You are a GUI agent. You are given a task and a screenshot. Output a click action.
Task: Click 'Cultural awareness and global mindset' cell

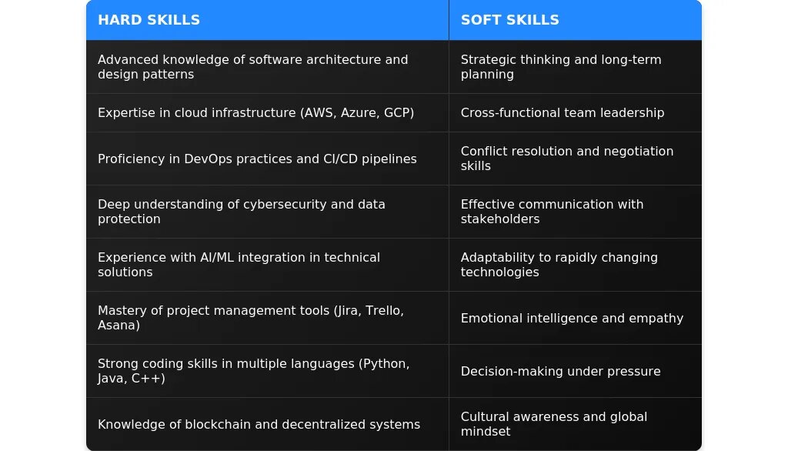click(576, 424)
